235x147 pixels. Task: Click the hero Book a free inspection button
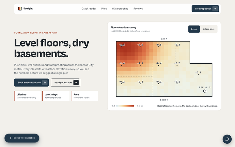(x=31, y=83)
